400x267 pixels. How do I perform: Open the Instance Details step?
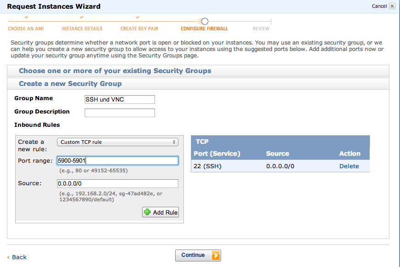pyautogui.click(x=82, y=28)
